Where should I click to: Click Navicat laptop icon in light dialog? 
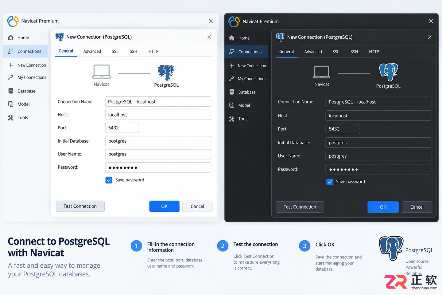click(x=101, y=72)
